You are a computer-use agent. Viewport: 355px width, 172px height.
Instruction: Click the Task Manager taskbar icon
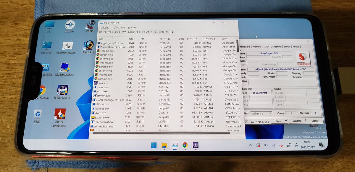pos(175,145)
